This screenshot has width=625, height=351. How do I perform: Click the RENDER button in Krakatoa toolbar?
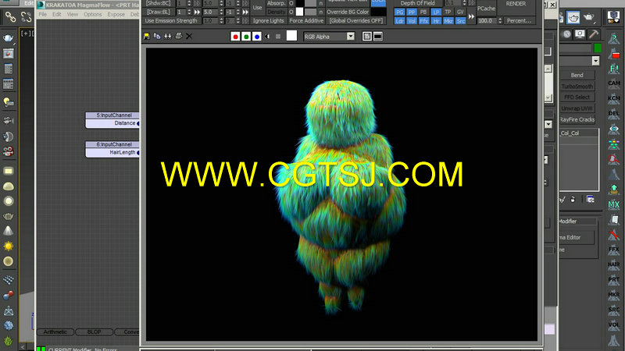coord(516,4)
